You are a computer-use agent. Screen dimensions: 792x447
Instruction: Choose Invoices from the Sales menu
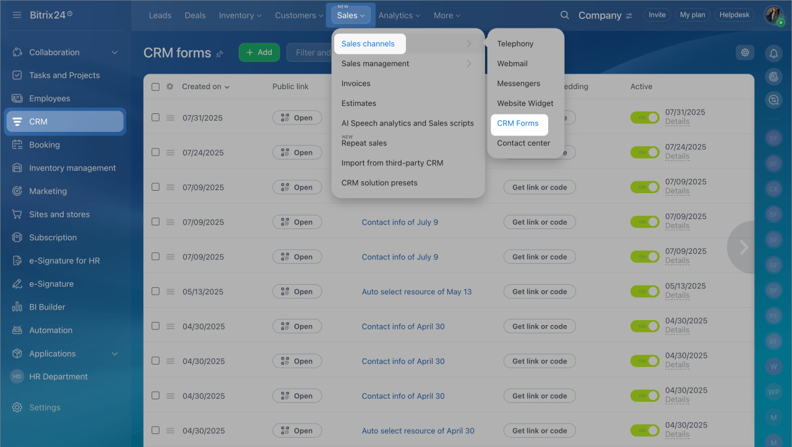tap(356, 84)
